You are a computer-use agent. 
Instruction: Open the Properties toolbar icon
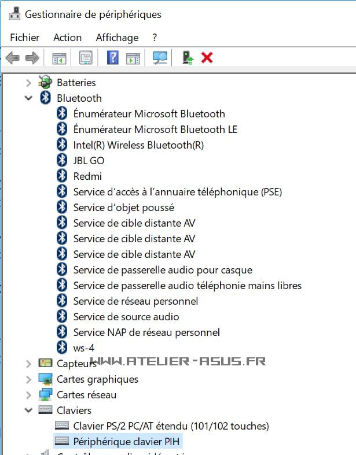pos(86,58)
